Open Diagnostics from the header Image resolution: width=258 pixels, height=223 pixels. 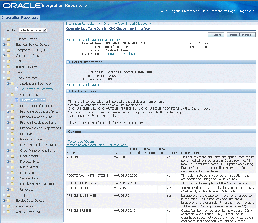click(x=246, y=11)
